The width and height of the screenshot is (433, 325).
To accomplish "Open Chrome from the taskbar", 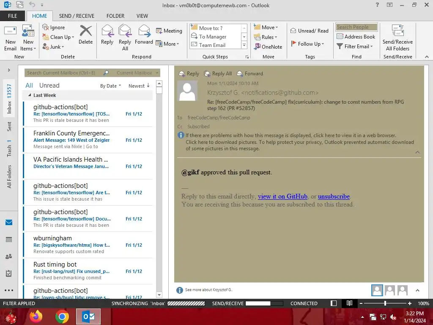I will 62,317.
